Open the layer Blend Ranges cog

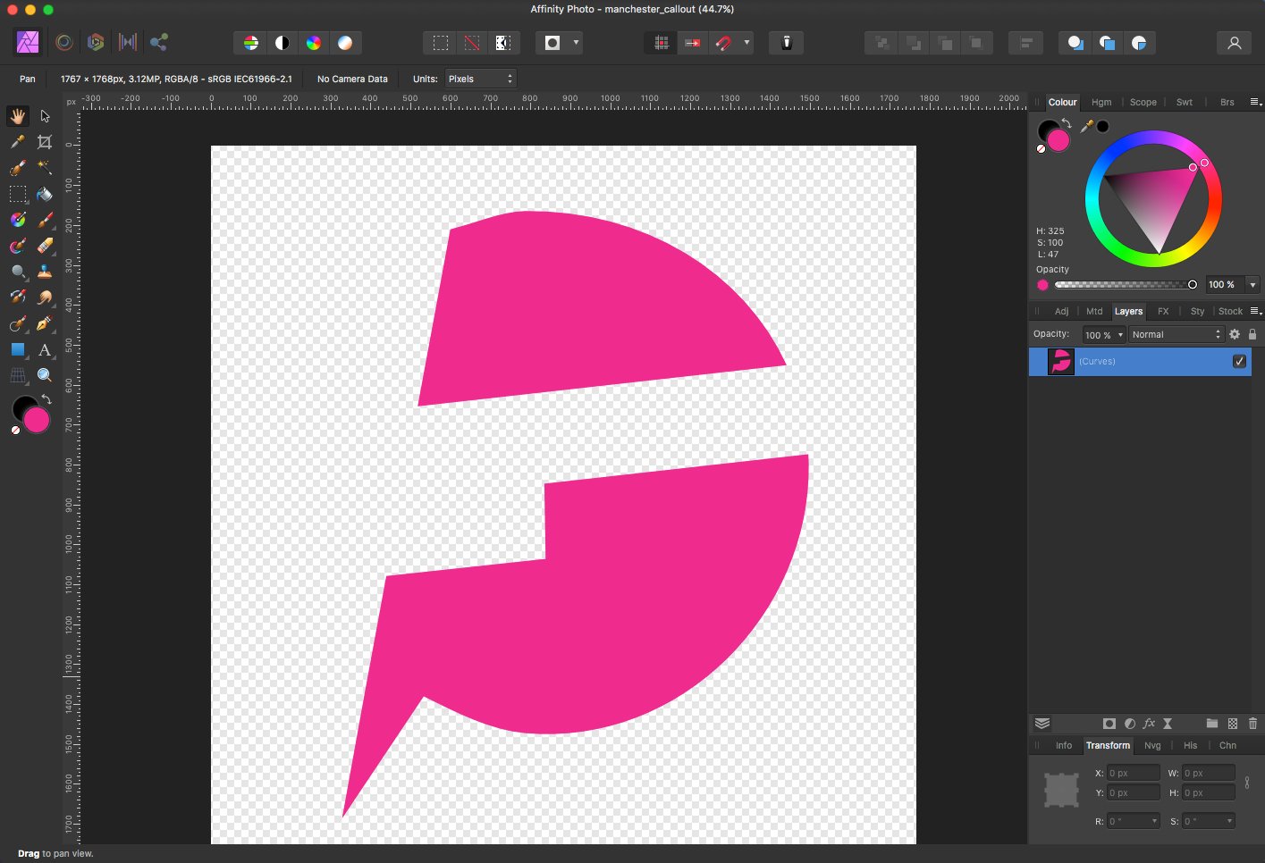pos(1235,334)
